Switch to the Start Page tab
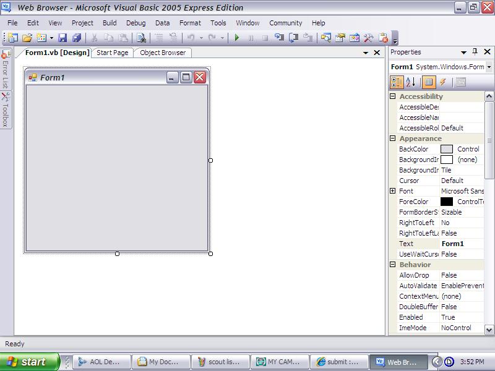 (112, 53)
